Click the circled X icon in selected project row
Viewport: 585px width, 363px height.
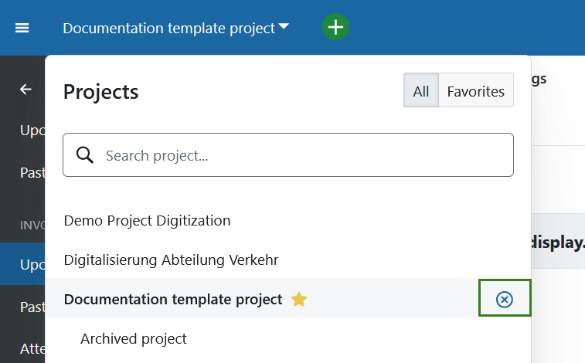tap(505, 299)
